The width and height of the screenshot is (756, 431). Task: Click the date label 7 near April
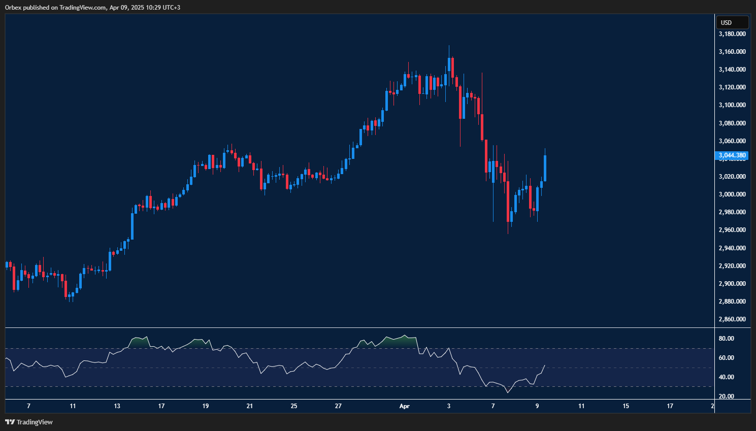(492, 406)
